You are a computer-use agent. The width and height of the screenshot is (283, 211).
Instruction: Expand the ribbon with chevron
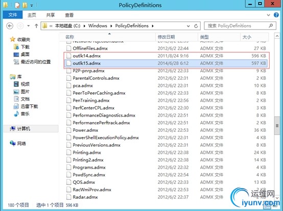click(268, 15)
